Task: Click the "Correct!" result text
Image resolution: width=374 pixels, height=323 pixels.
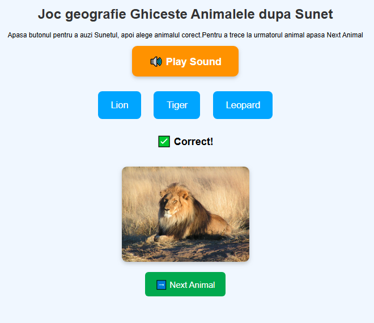Action: pos(193,142)
